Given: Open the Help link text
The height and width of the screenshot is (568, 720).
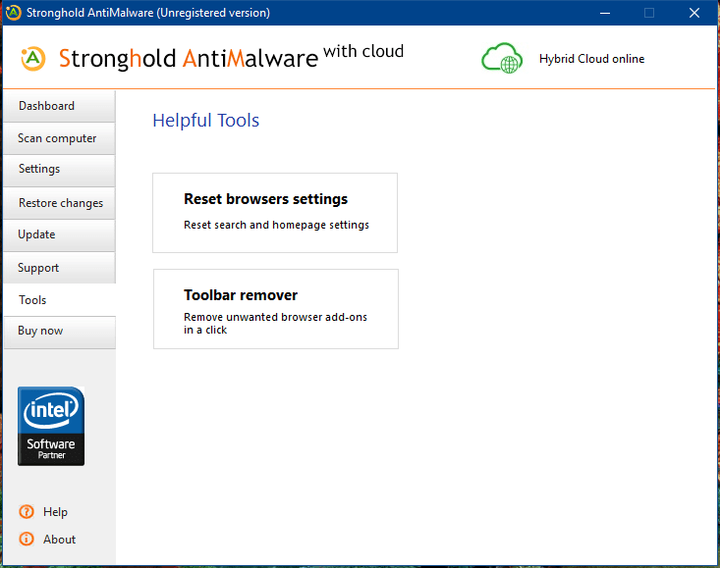Looking at the screenshot, I should (55, 512).
